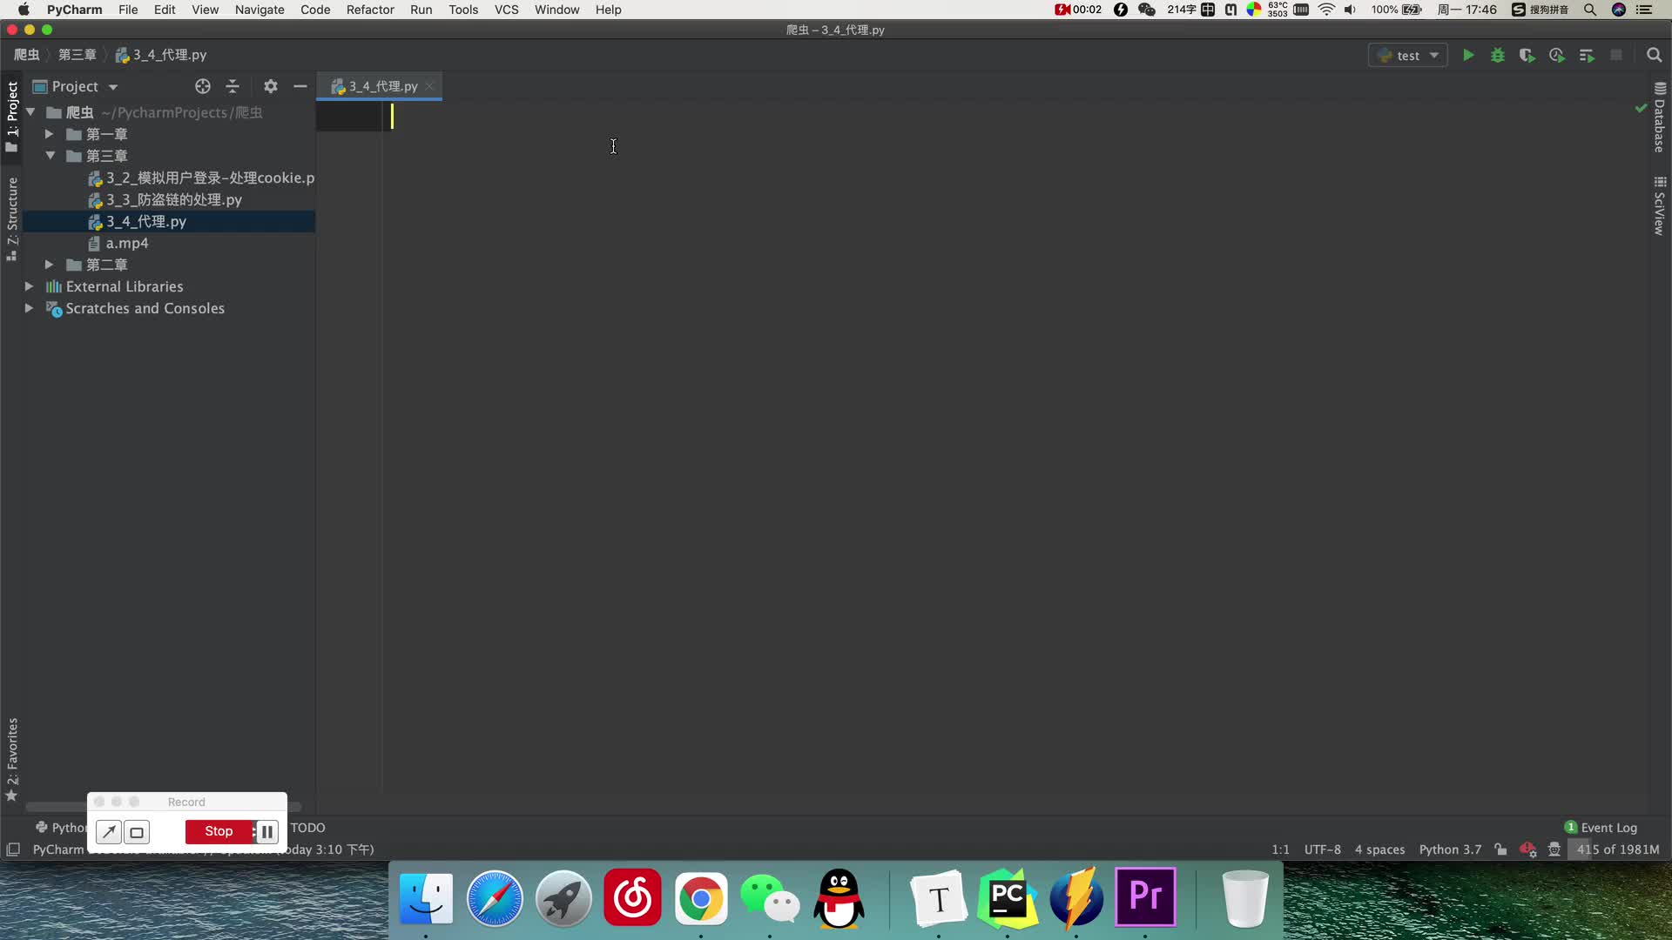1672x940 pixels.
Task: Collapse the 第三章 folder
Action: pyautogui.click(x=50, y=156)
